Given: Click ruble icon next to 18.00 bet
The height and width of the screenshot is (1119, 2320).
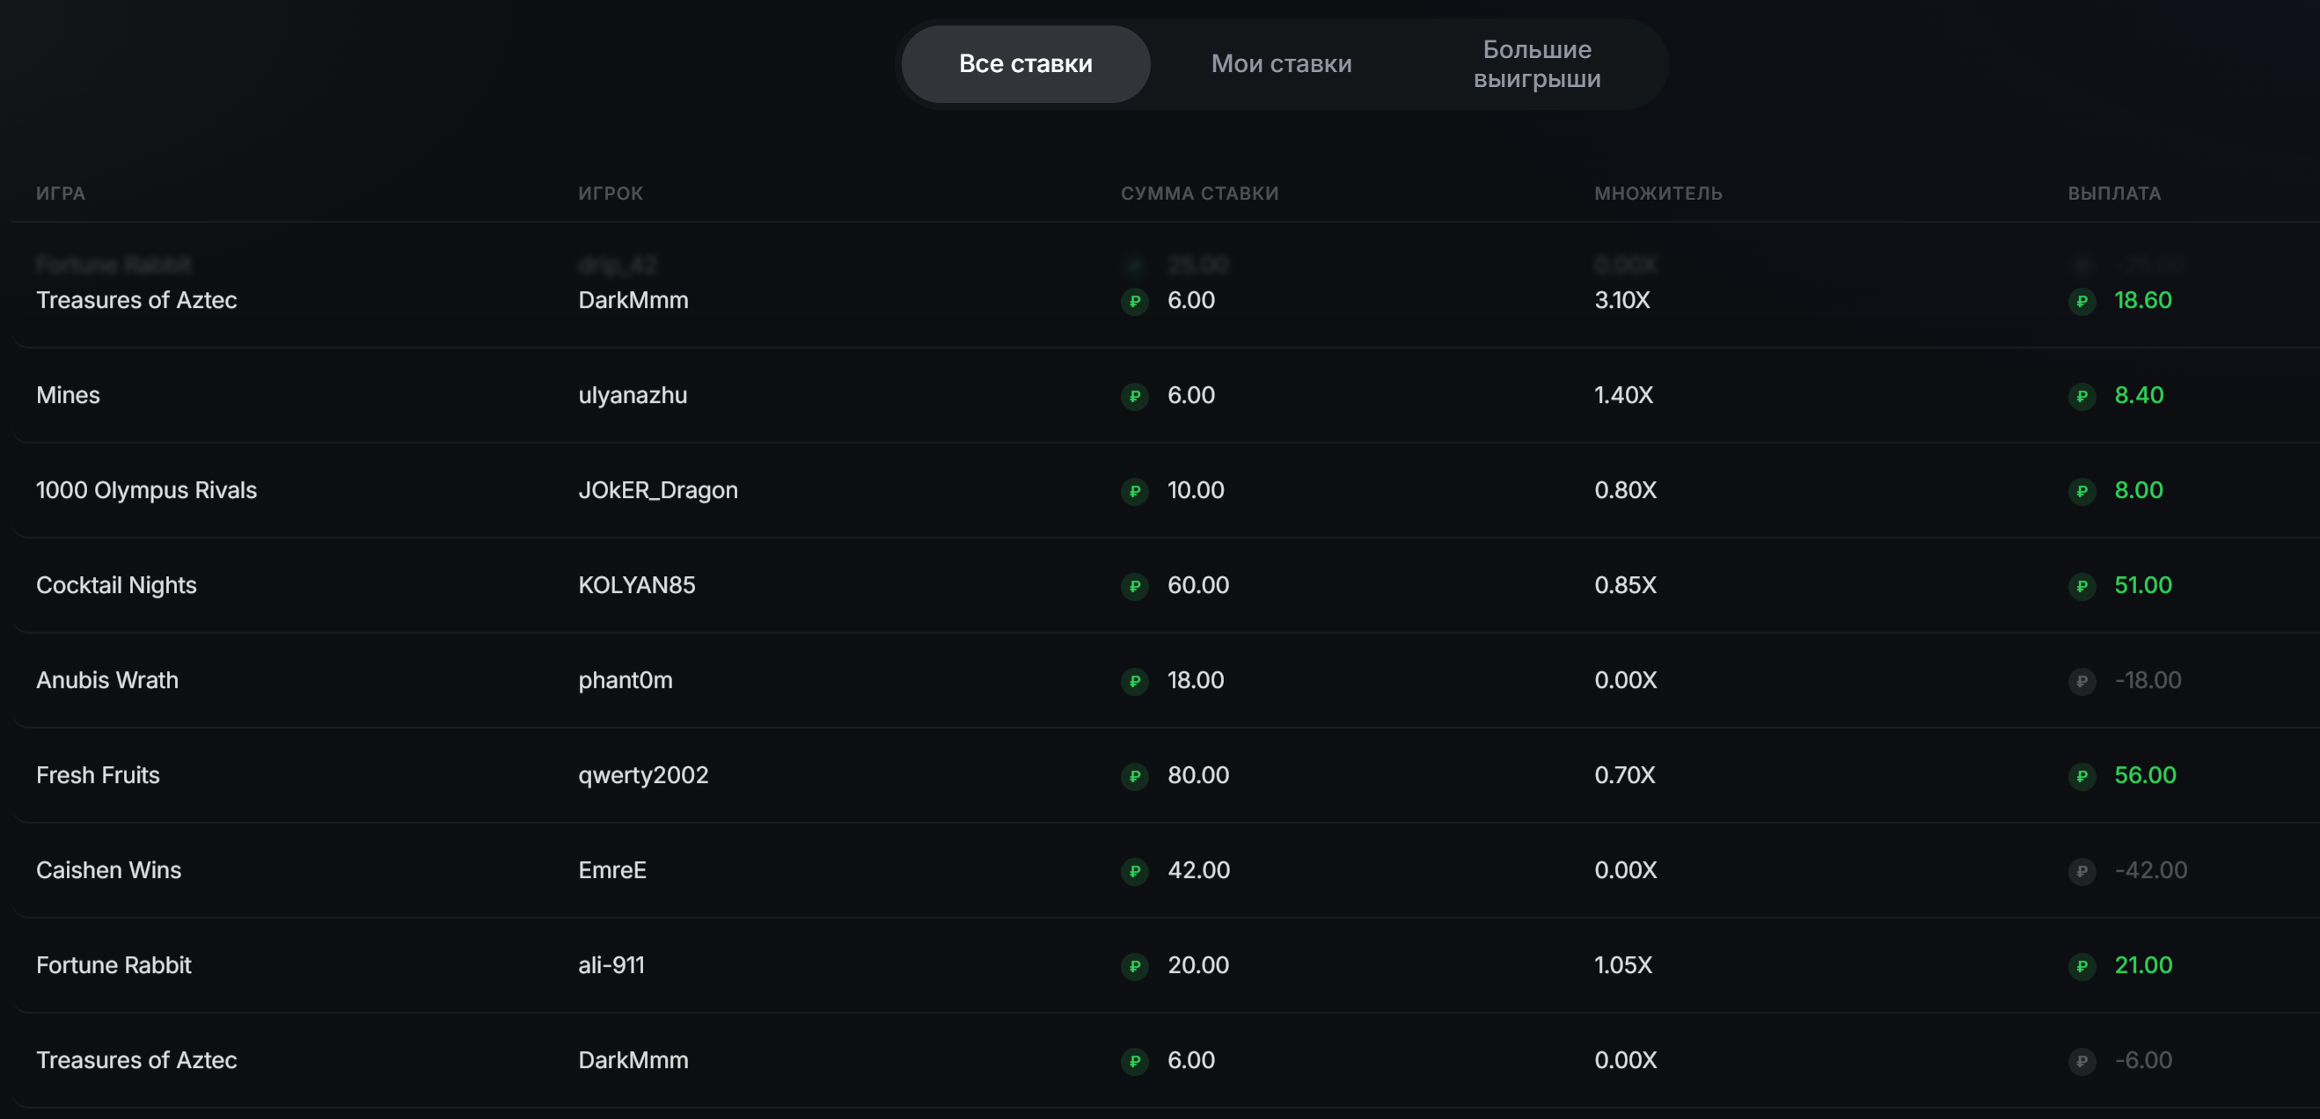Looking at the screenshot, I should pos(1135,681).
